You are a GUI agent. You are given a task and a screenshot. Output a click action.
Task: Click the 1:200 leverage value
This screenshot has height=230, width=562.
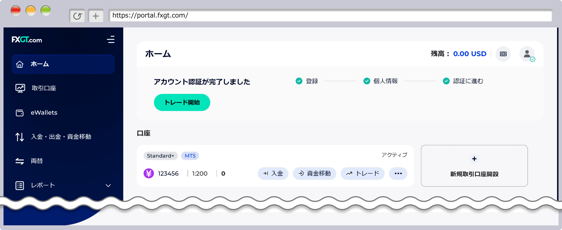(x=200, y=174)
